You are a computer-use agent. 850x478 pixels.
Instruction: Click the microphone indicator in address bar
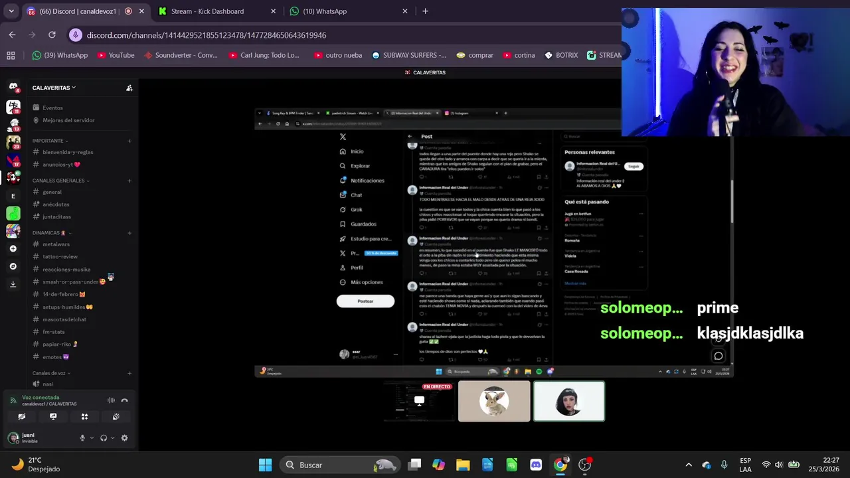click(76, 35)
